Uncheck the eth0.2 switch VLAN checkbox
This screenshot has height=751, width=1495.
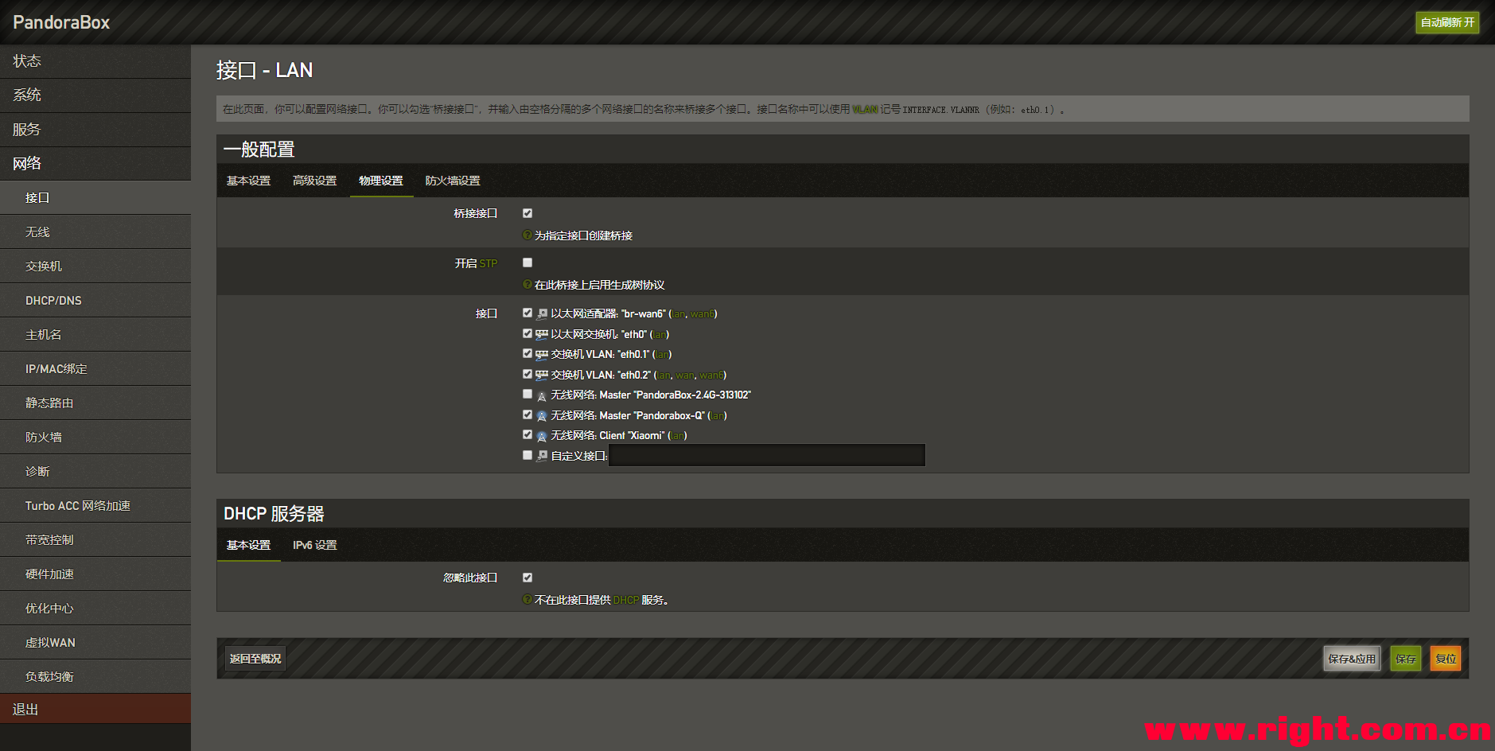coord(528,374)
